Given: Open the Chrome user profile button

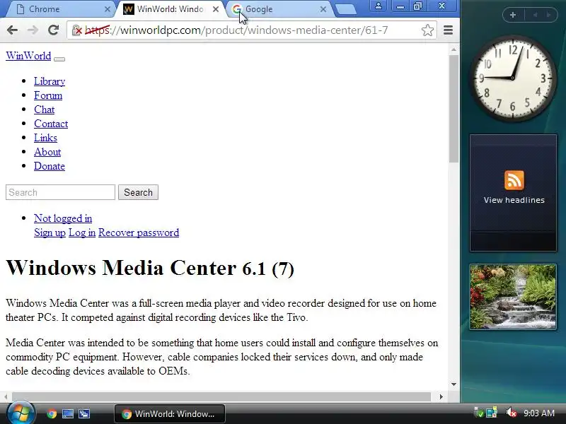Looking at the screenshot, I should (x=379, y=6).
